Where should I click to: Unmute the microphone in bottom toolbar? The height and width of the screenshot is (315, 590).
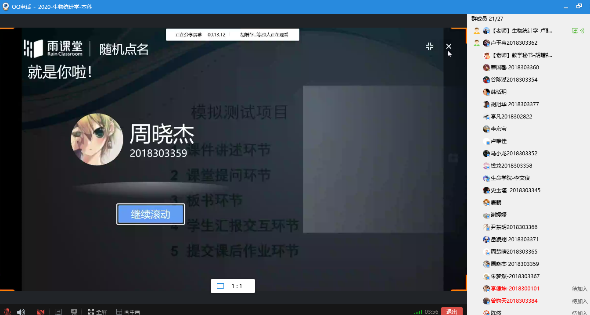pyautogui.click(x=7, y=311)
